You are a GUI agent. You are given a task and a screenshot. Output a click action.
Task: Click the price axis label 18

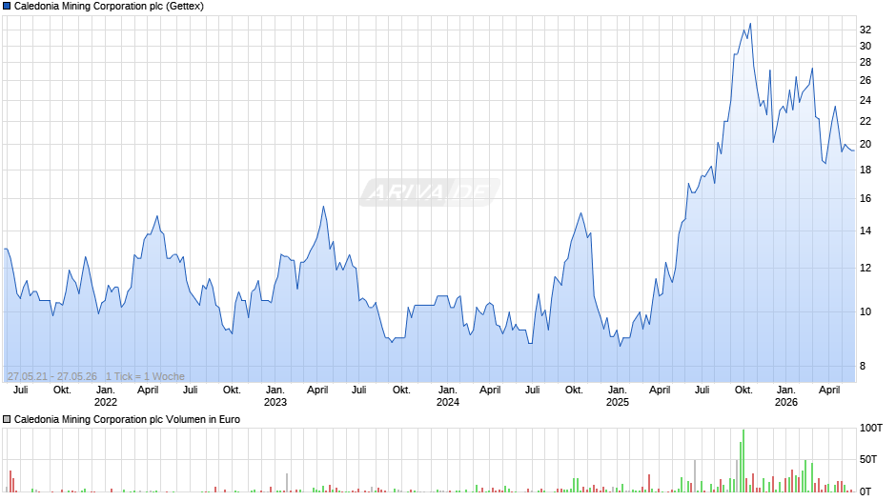[x=865, y=170]
